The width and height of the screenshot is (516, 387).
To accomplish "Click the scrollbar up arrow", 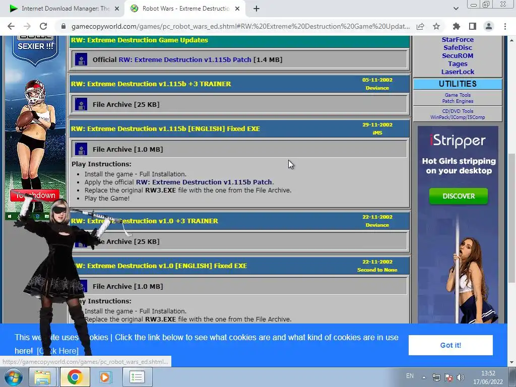I will tap(511, 40).
